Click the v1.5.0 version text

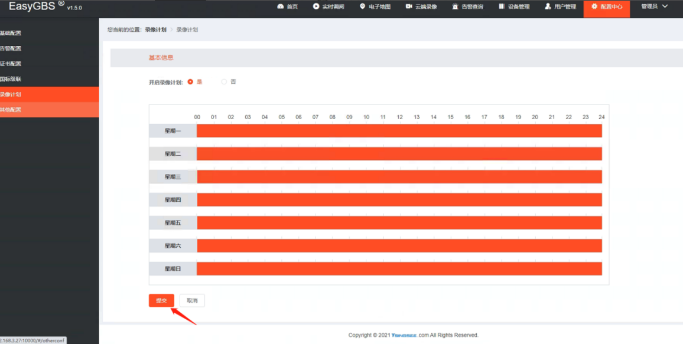[74, 8]
